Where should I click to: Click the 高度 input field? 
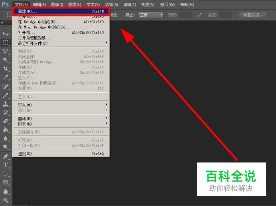pos(225,15)
